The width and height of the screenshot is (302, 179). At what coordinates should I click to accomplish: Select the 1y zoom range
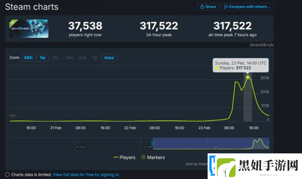click(95, 58)
